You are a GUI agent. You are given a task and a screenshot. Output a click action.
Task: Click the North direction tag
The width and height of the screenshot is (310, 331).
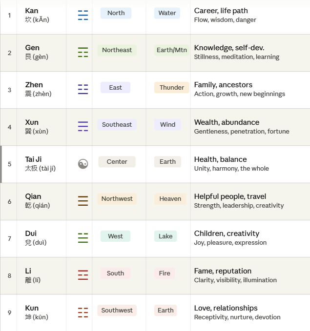[116, 13]
